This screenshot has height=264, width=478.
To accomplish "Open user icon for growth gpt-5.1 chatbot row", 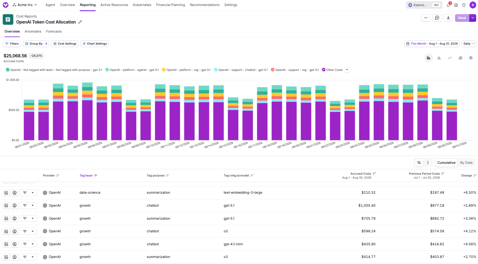I will click(x=14, y=205).
